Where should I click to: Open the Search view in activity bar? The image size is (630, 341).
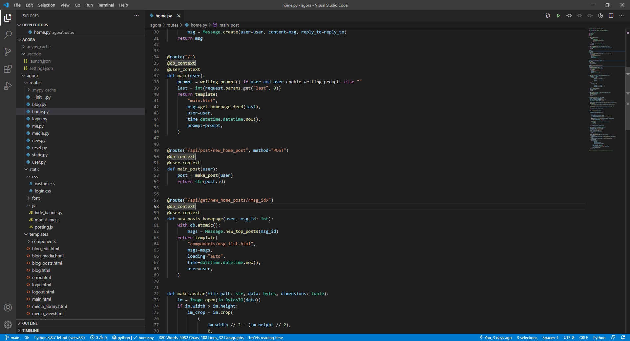[x=8, y=34]
